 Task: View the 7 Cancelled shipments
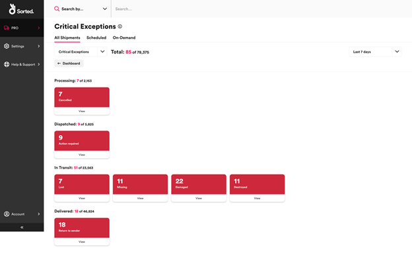tap(82, 111)
